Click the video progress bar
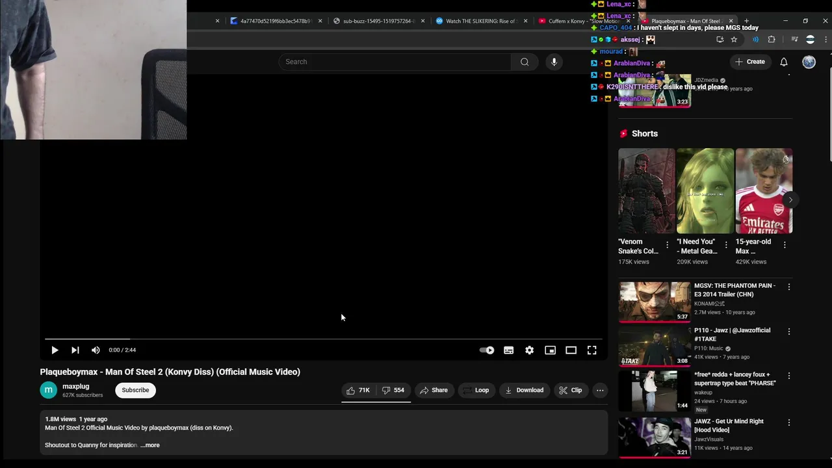 click(323, 339)
